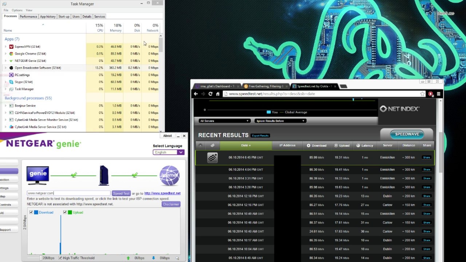
Task: Switch to the App history tab
Action: [48, 16]
